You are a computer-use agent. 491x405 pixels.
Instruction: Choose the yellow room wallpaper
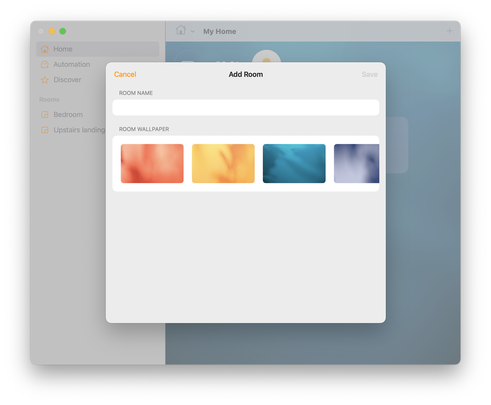point(223,163)
